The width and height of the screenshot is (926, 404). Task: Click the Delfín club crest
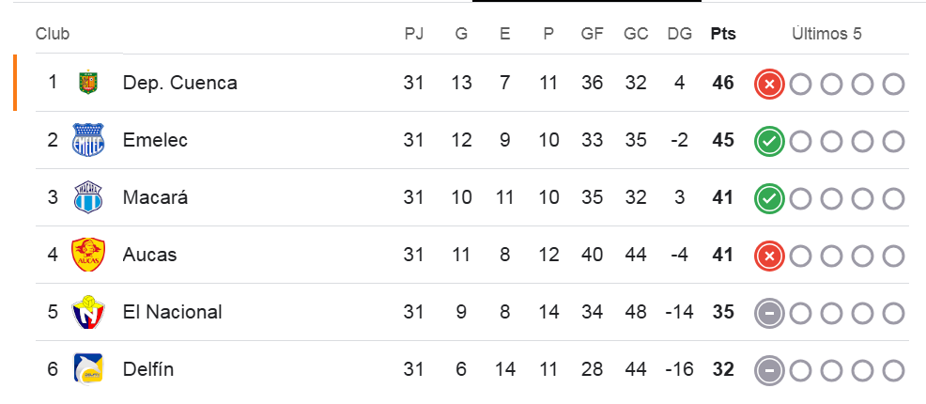click(x=88, y=369)
